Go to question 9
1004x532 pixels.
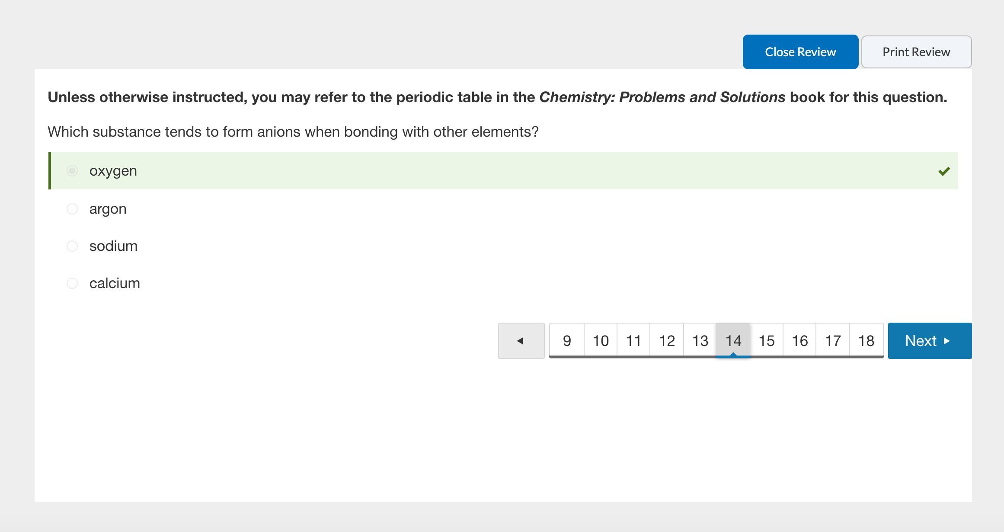[x=567, y=341]
